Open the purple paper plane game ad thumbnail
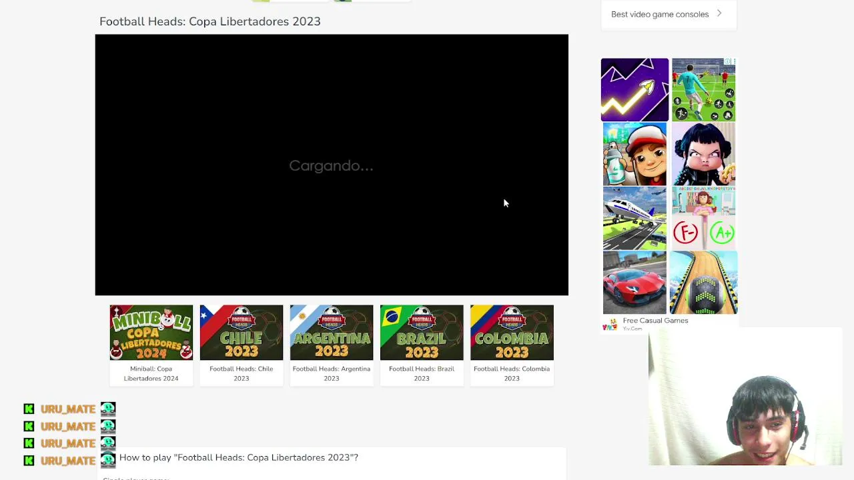Screen dimensions: 854x480 tap(634, 90)
